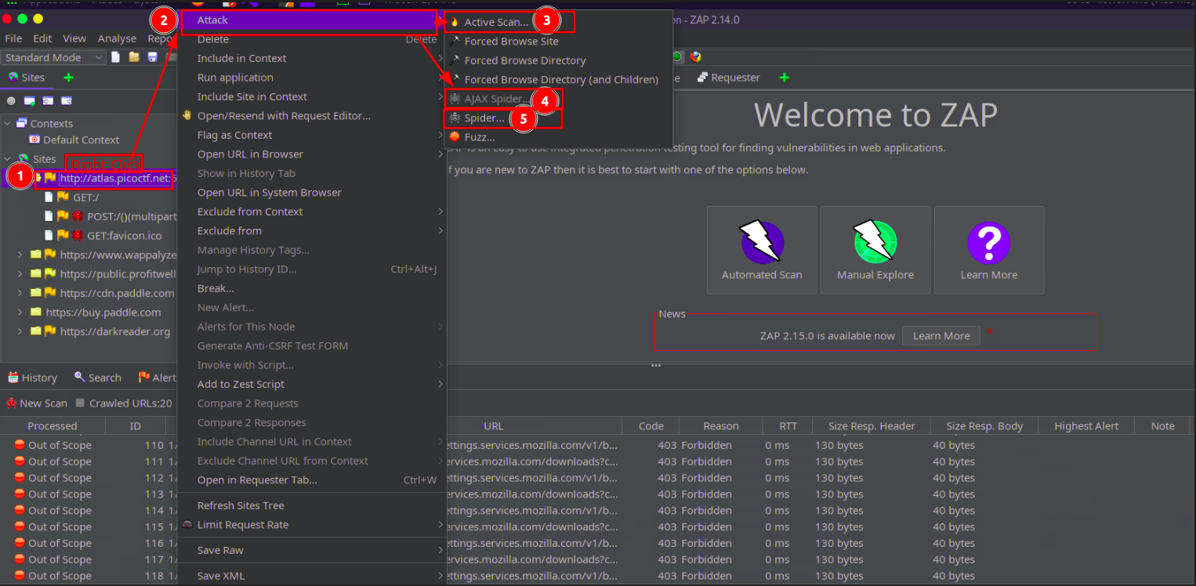Click the stop square beside Crawled URLs
The width and height of the screenshot is (1196, 586).
tap(80, 403)
